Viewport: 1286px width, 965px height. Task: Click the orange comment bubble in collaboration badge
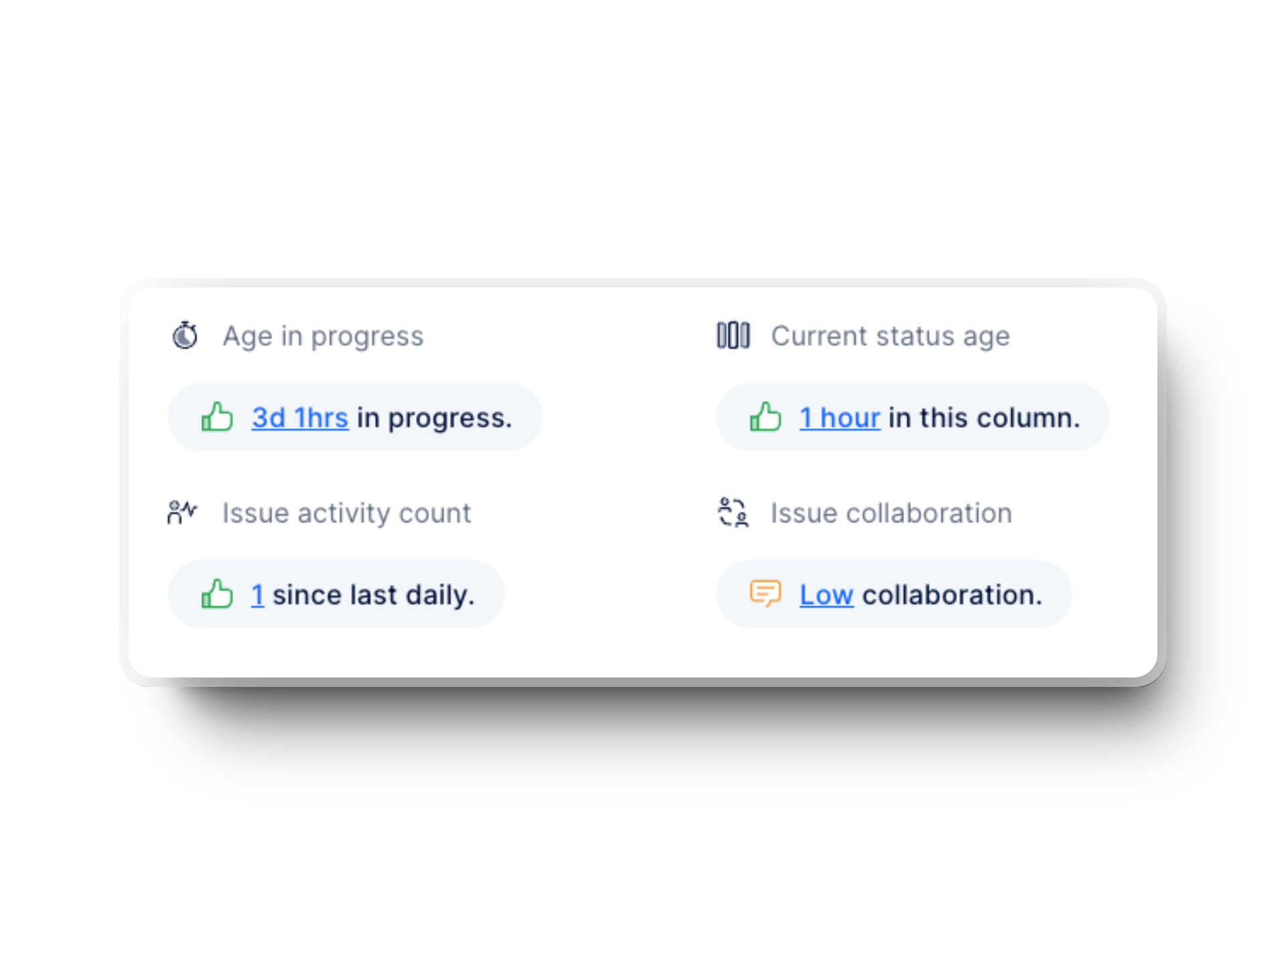click(x=766, y=594)
